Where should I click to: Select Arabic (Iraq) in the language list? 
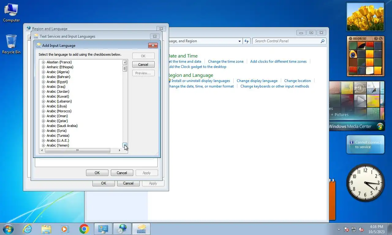click(56, 87)
